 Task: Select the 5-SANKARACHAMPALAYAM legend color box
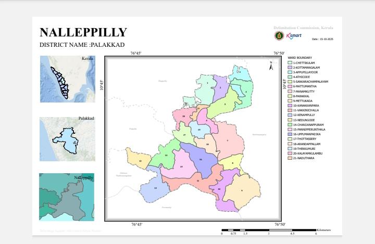click(x=290, y=82)
